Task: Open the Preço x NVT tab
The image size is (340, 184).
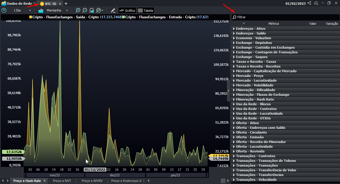Action: 62,181
